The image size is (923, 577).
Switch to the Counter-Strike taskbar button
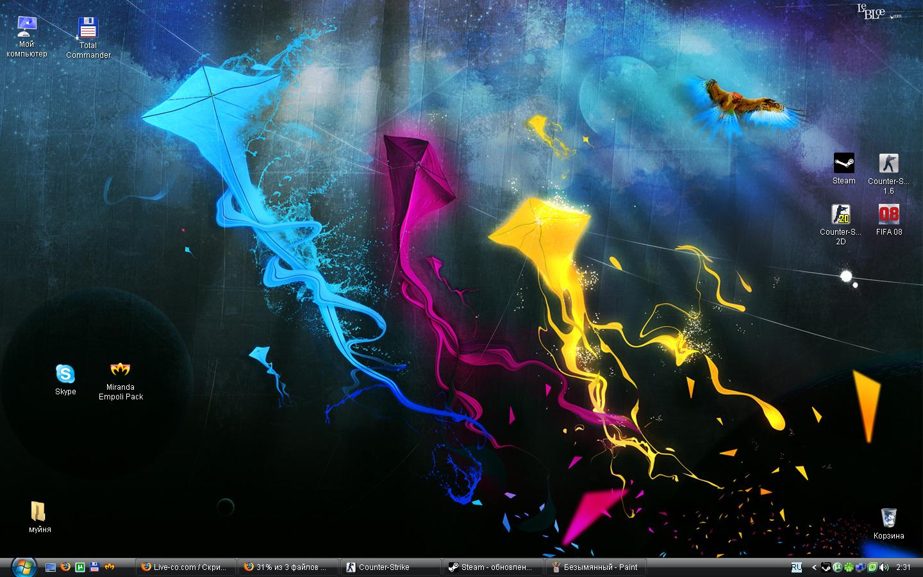click(x=390, y=567)
